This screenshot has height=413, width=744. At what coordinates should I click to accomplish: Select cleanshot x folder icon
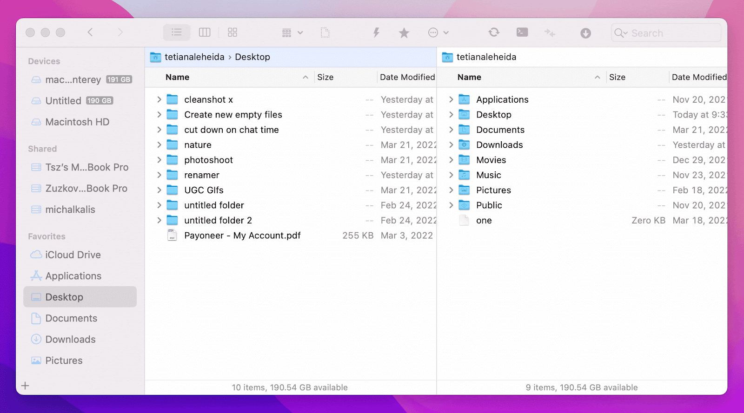click(x=173, y=99)
